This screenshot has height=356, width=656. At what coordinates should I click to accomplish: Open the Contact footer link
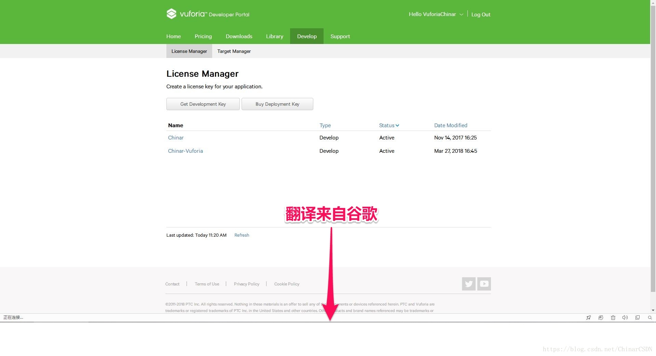pyautogui.click(x=172, y=284)
